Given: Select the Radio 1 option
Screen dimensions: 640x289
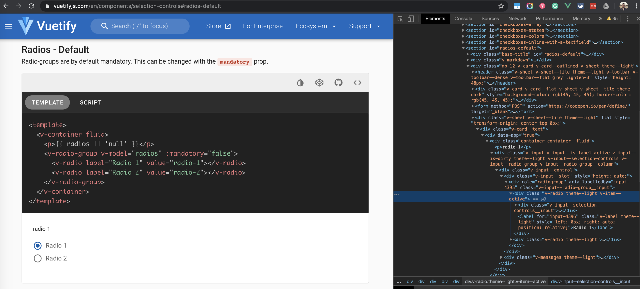Looking at the screenshot, I should (x=38, y=246).
